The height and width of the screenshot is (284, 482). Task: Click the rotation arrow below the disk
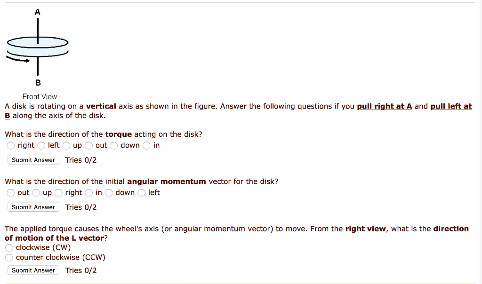click(x=18, y=60)
